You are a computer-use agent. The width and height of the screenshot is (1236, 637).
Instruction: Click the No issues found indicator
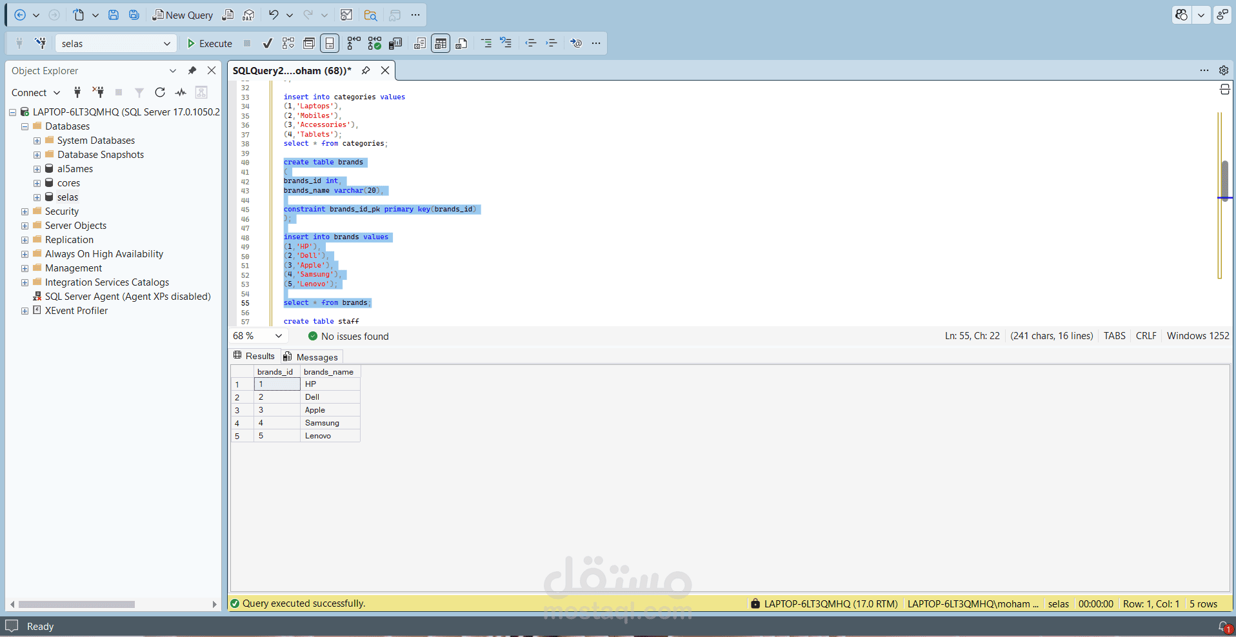coord(348,336)
